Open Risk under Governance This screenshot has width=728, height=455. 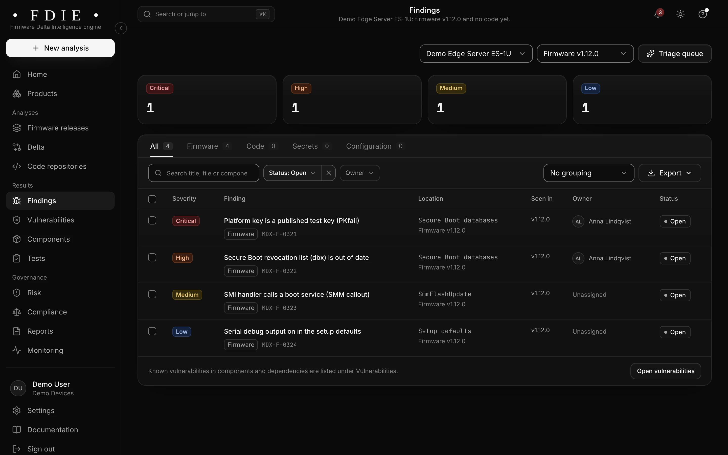[60, 293]
